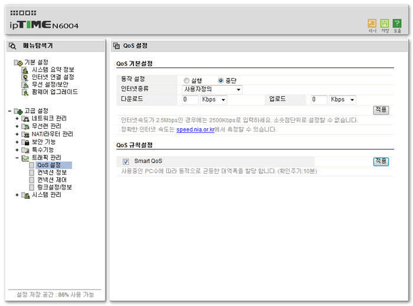Expand the 네트워크 관리 tree node
This screenshot has height=306, width=413.
pyautogui.click(x=17, y=119)
